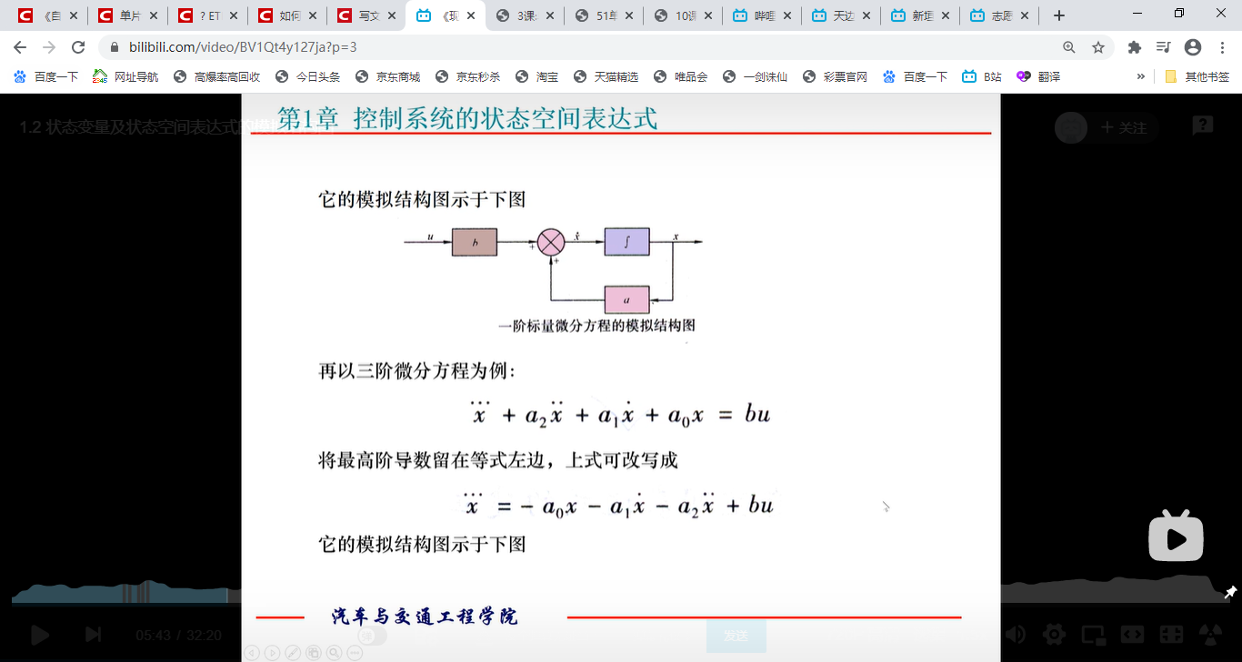
Task: Follow the uploader with +关注
Action: tap(1124, 128)
